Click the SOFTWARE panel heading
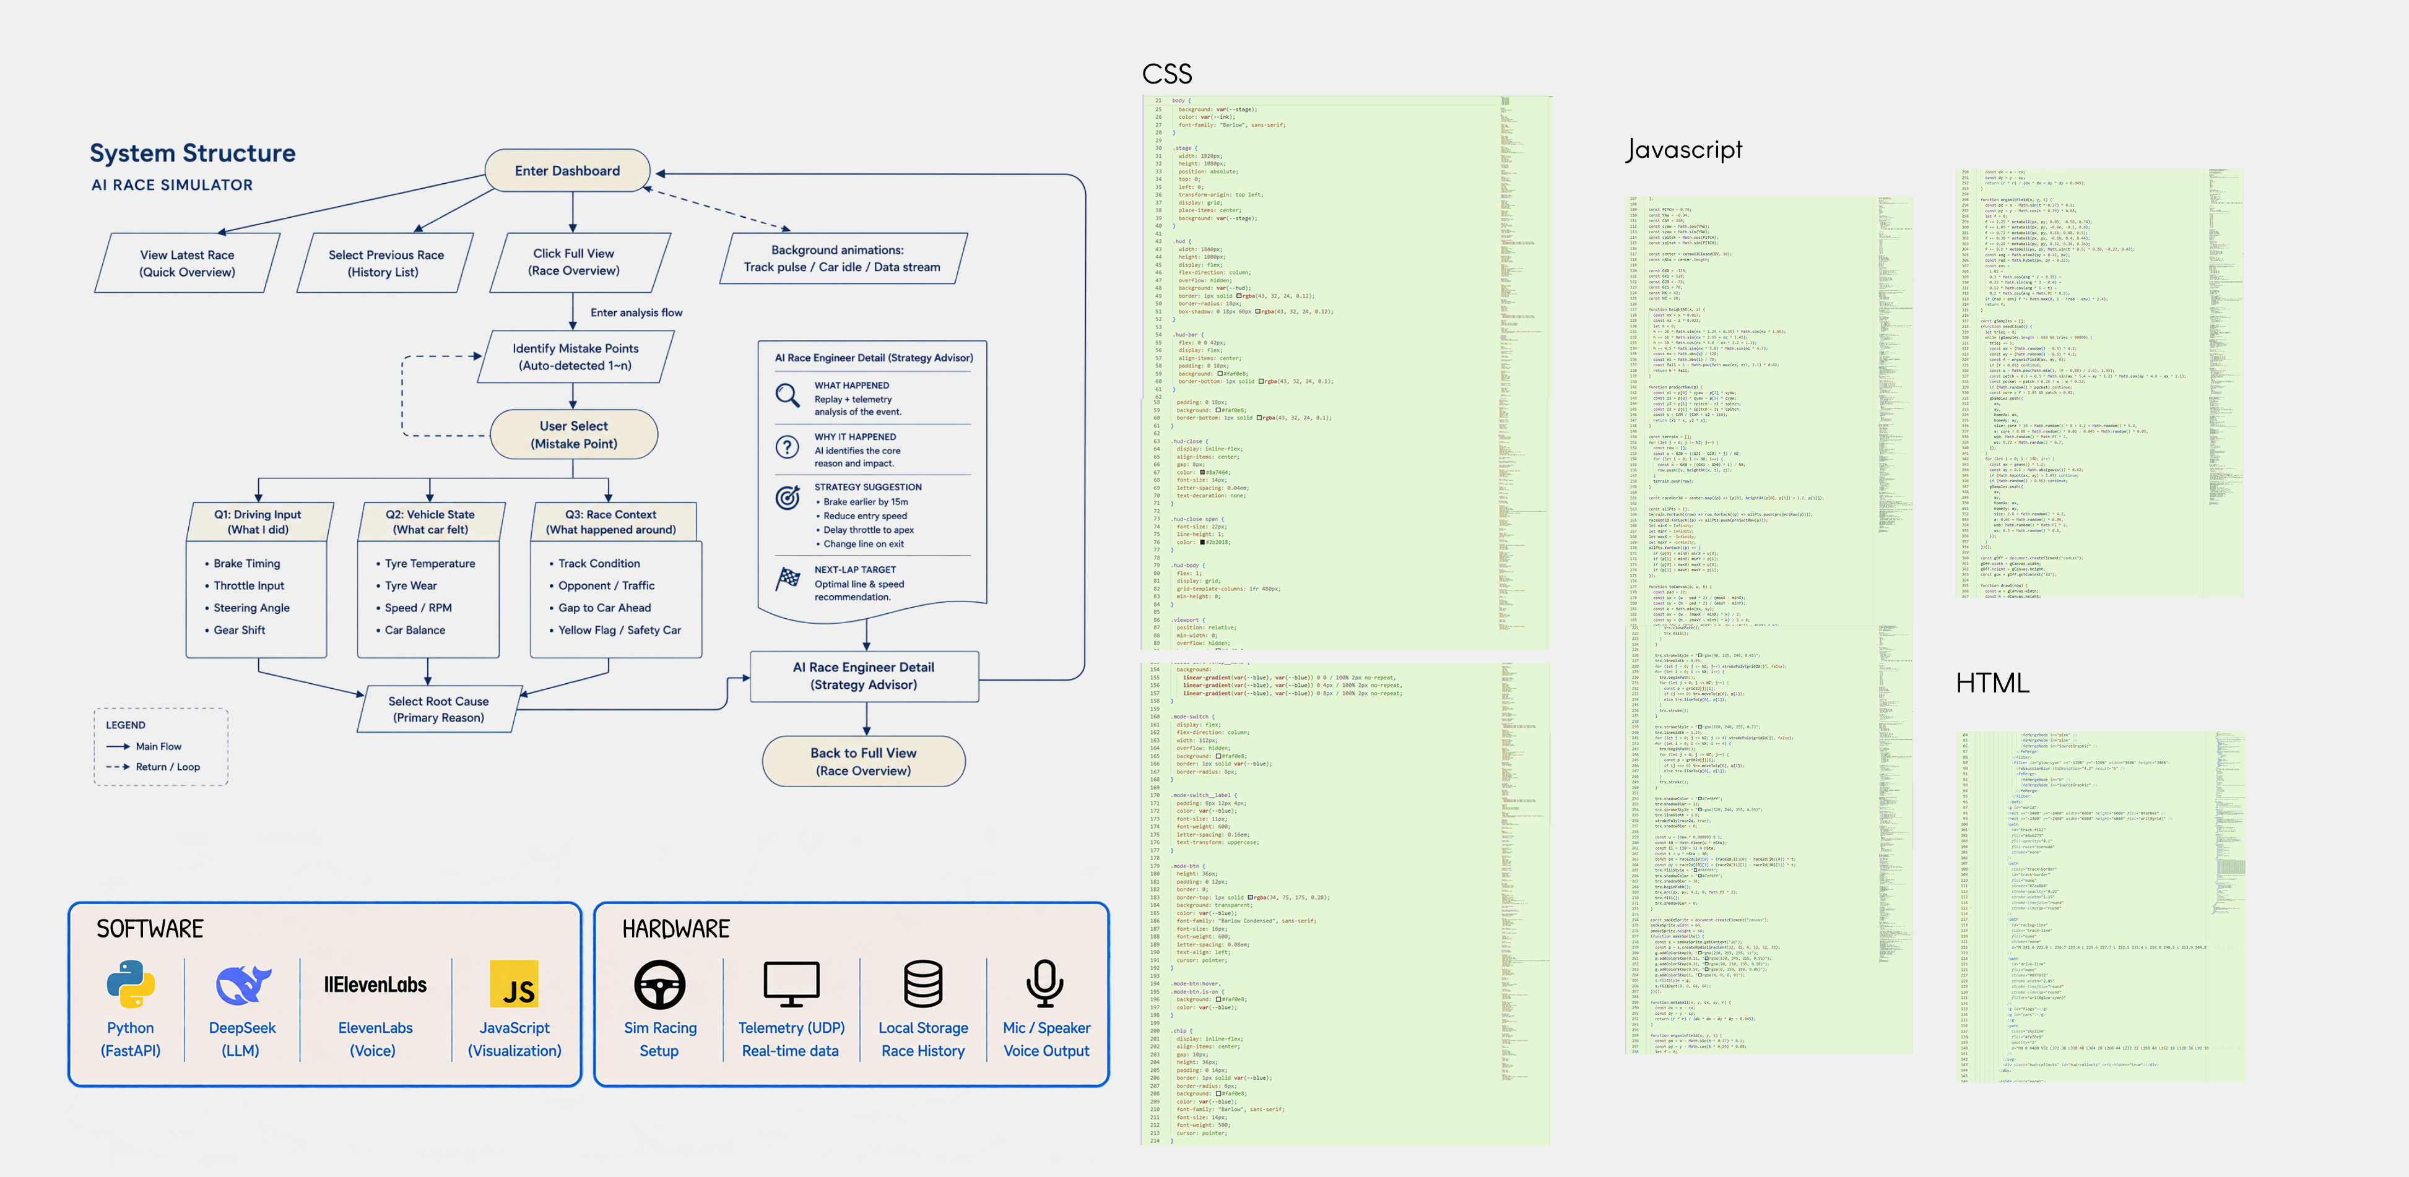Screen dimensions: 2409x1177 click(x=150, y=928)
